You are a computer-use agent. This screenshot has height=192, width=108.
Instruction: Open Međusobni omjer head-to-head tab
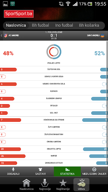point(94,172)
